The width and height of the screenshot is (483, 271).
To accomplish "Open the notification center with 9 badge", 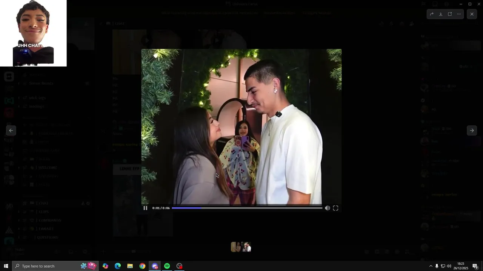I will pos(475,266).
